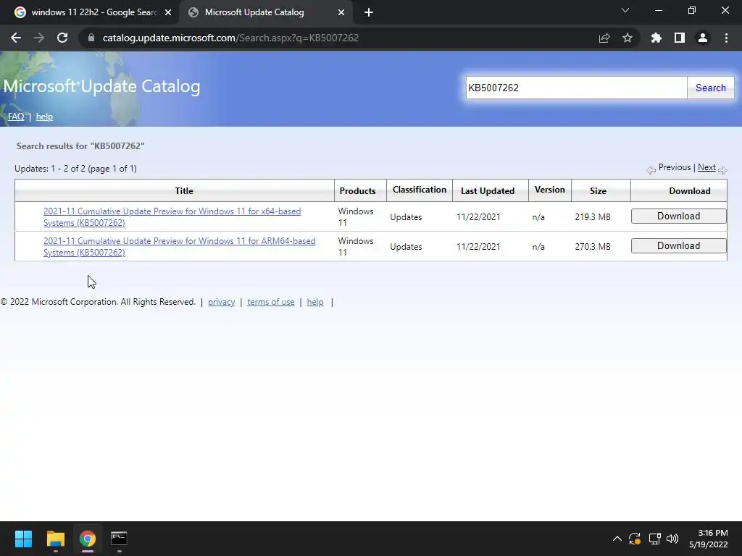Open the Windows Start menu

click(23, 539)
